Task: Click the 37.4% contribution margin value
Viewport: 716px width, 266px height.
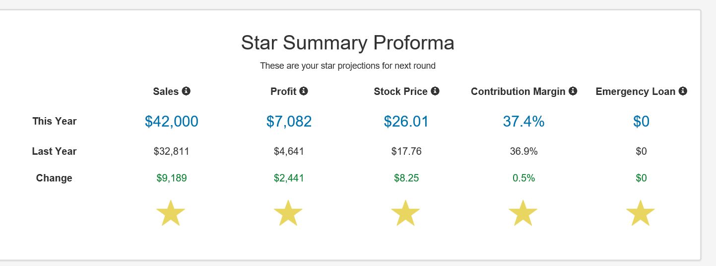Action: [523, 121]
